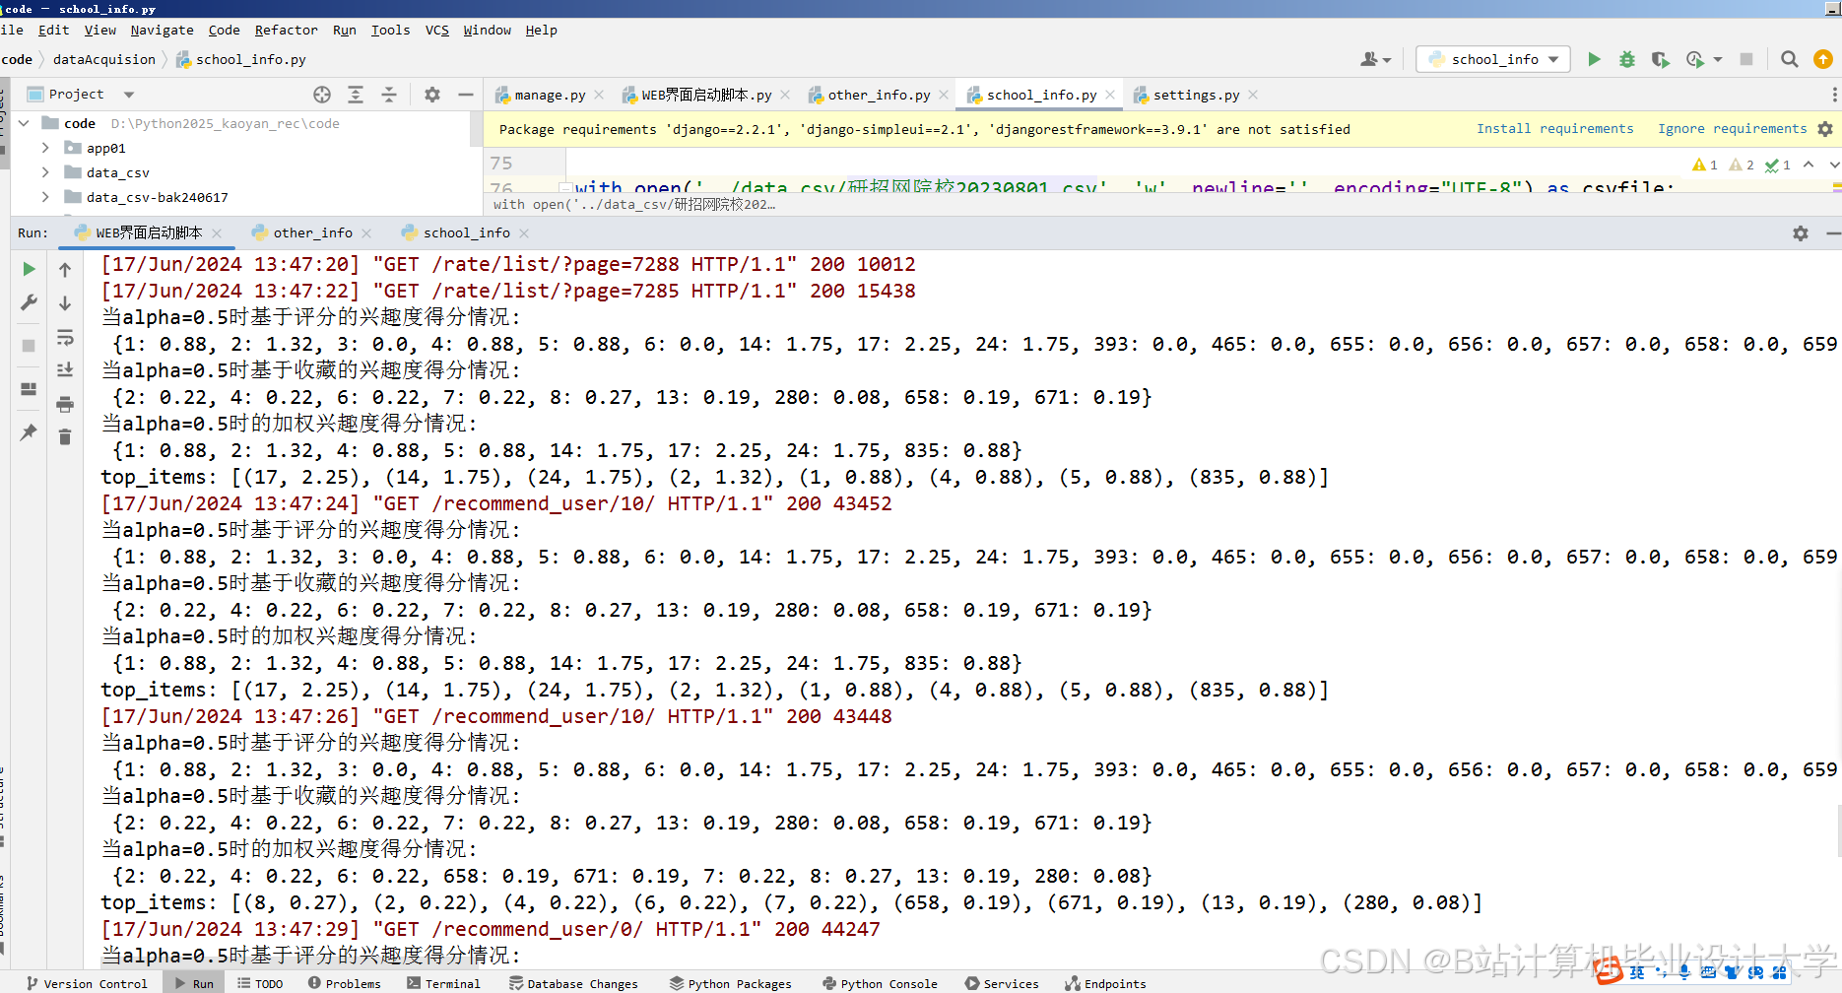The width and height of the screenshot is (1842, 993).
Task: Pin the run tab with pin icon
Action: 28,432
